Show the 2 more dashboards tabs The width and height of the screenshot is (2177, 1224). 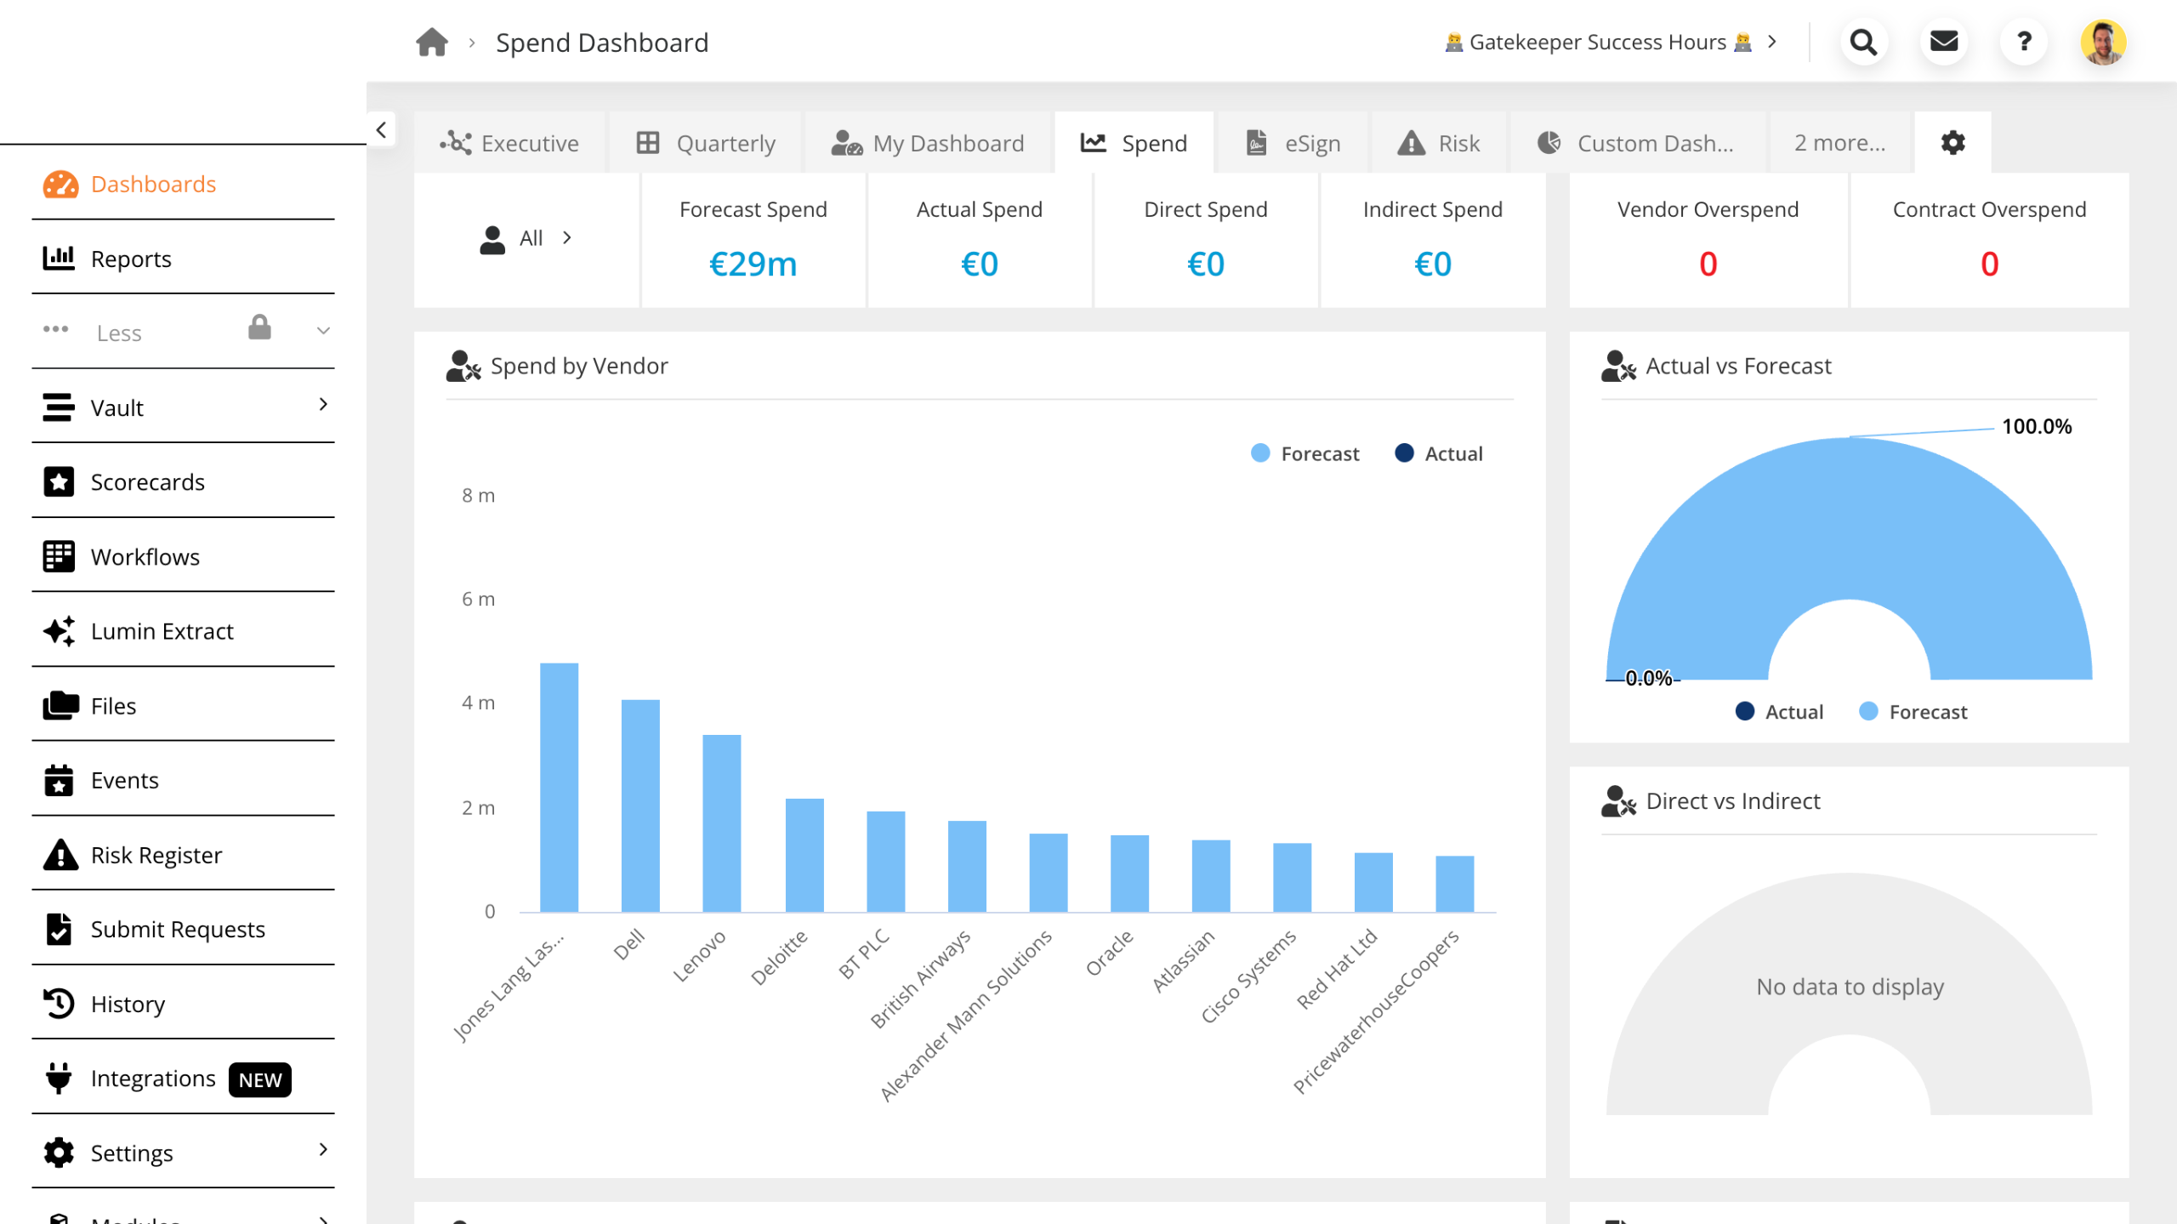1839,143
